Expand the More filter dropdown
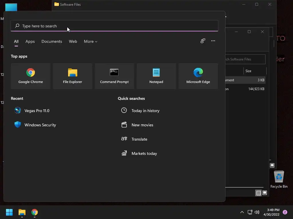This screenshot has width=293, height=219. point(91,41)
